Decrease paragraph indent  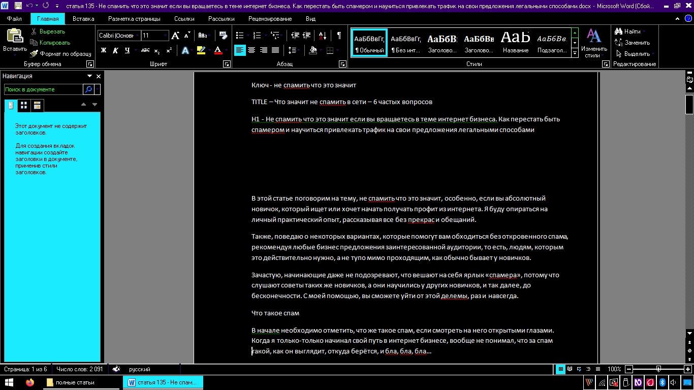(295, 36)
